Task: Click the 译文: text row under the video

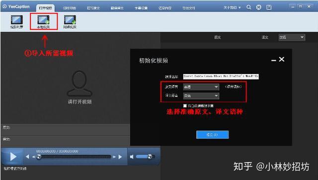Action: (x=65, y=141)
